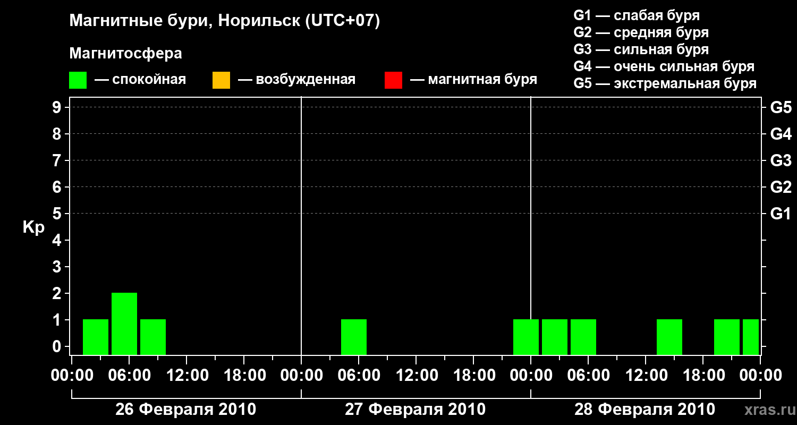Image resolution: width=797 pixels, height=425 pixels.
Task: Click the right-axis 'G3' storm level label
Action: coord(781,160)
